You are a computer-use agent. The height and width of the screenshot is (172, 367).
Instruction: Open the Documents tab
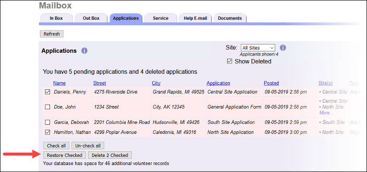click(x=230, y=18)
